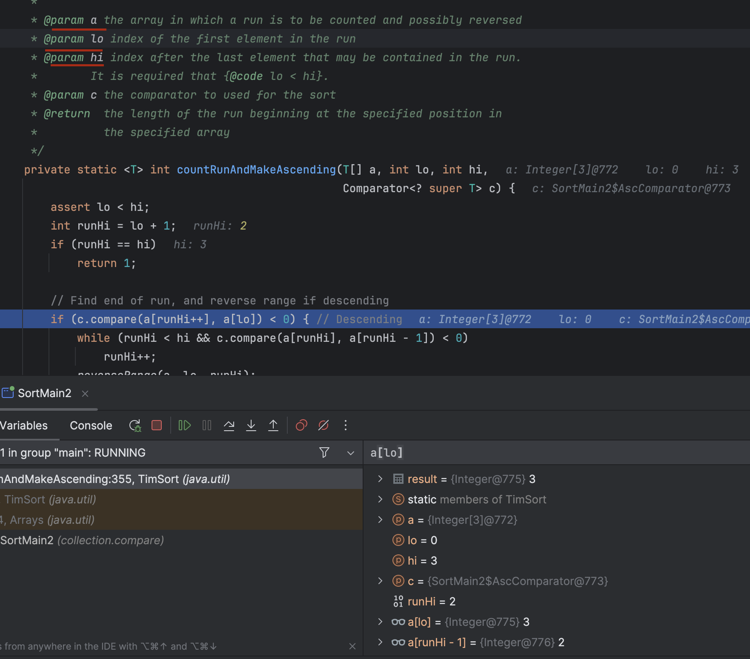Click the evaluate expression field a[lo]

tap(557, 453)
